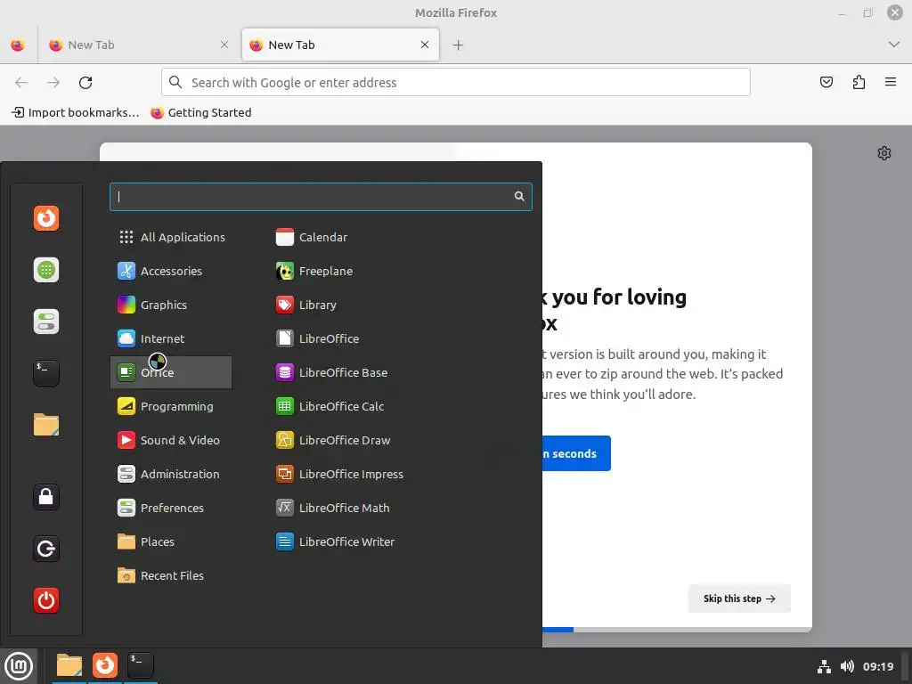This screenshot has height=684, width=912.
Task: Open LibreOffice Math
Action: tap(333, 508)
